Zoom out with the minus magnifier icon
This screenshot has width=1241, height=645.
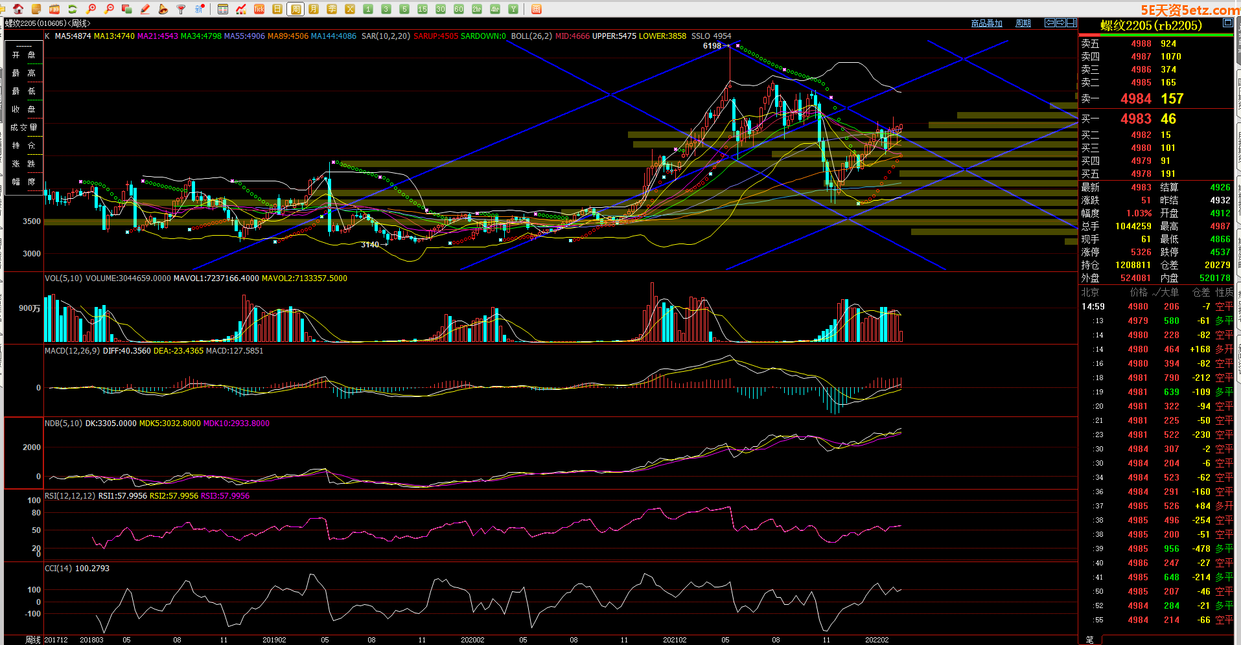(109, 9)
